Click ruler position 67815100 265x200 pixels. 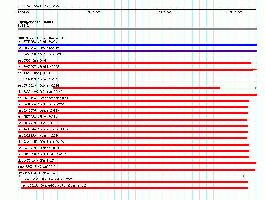tap(22, 12)
